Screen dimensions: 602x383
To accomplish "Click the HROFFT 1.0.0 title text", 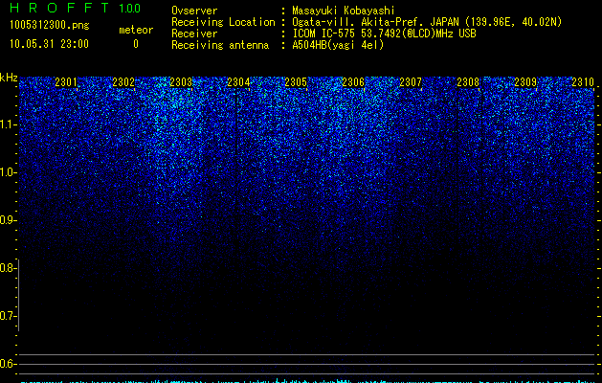I will point(75,8).
